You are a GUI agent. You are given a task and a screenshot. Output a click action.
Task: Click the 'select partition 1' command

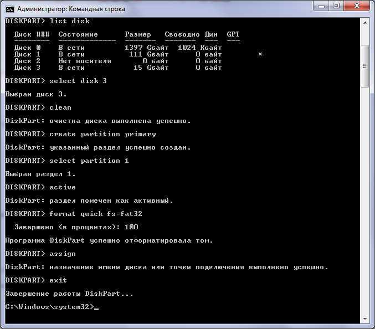[x=89, y=161]
